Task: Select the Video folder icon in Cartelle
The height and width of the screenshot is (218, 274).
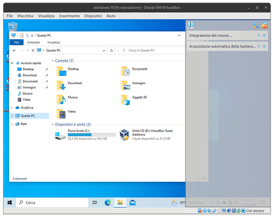Action: (x=61, y=114)
